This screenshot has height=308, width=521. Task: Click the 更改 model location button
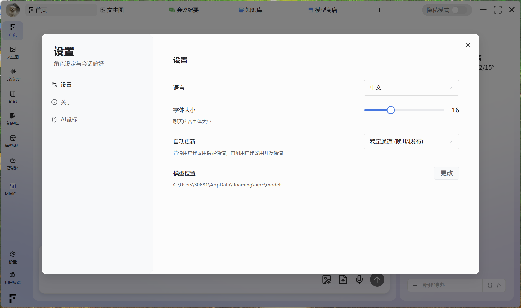446,173
